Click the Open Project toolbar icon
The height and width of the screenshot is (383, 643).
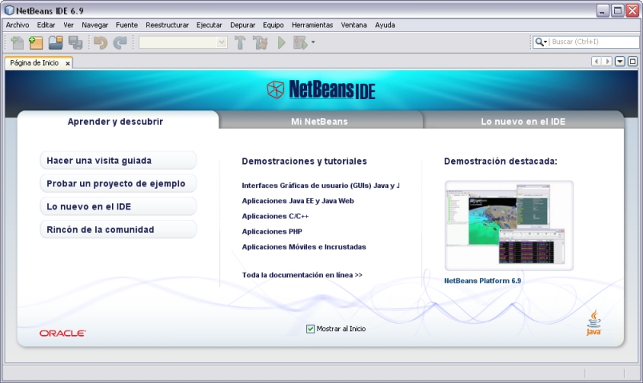point(56,42)
